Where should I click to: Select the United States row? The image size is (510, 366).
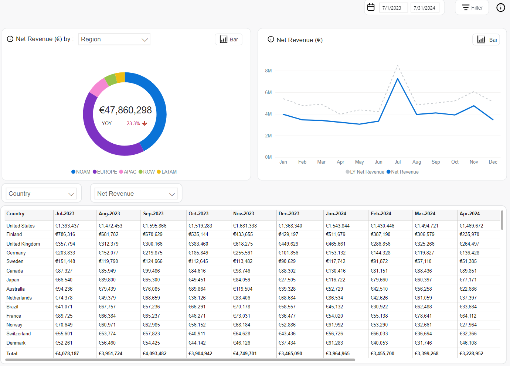(253, 226)
